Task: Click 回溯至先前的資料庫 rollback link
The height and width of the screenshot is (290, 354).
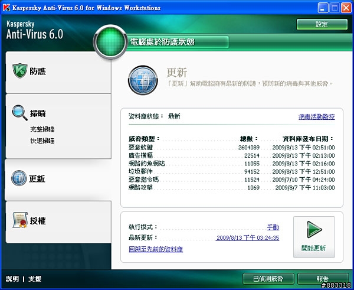Action: (156, 249)
